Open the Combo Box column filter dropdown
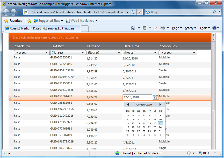Screen dimensions: 224x158 pyautogui.click(x=178, y=52)
